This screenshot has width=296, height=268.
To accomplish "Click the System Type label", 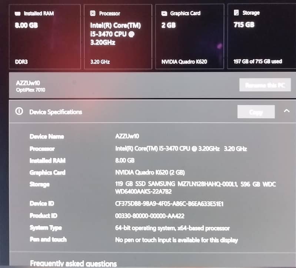I will coord(46,228).
